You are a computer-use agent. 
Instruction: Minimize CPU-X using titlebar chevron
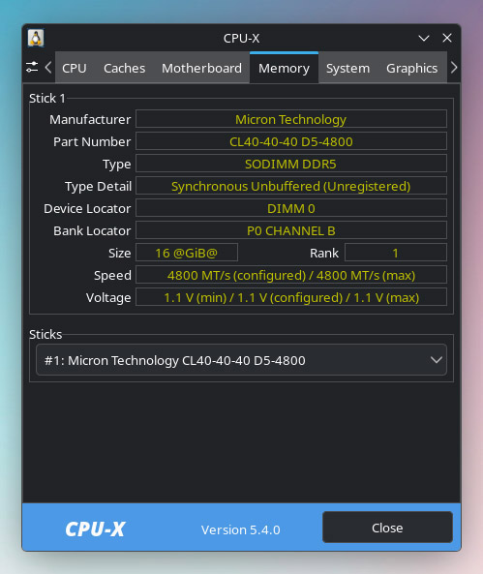click(x=424, y=38)
